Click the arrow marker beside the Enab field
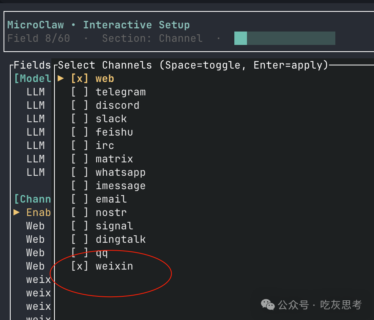This screenshot has width=374, height=320. [x=17, y=212]
